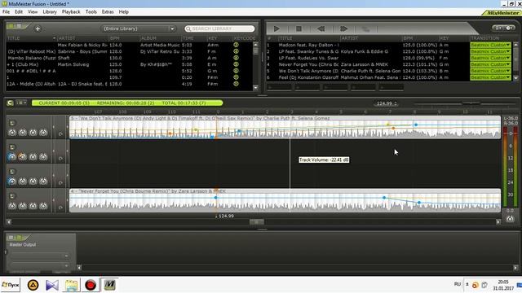Toggle lock icon on third timeline track
This screenshot has width=522, height=293.
click(x=11, y=172)
